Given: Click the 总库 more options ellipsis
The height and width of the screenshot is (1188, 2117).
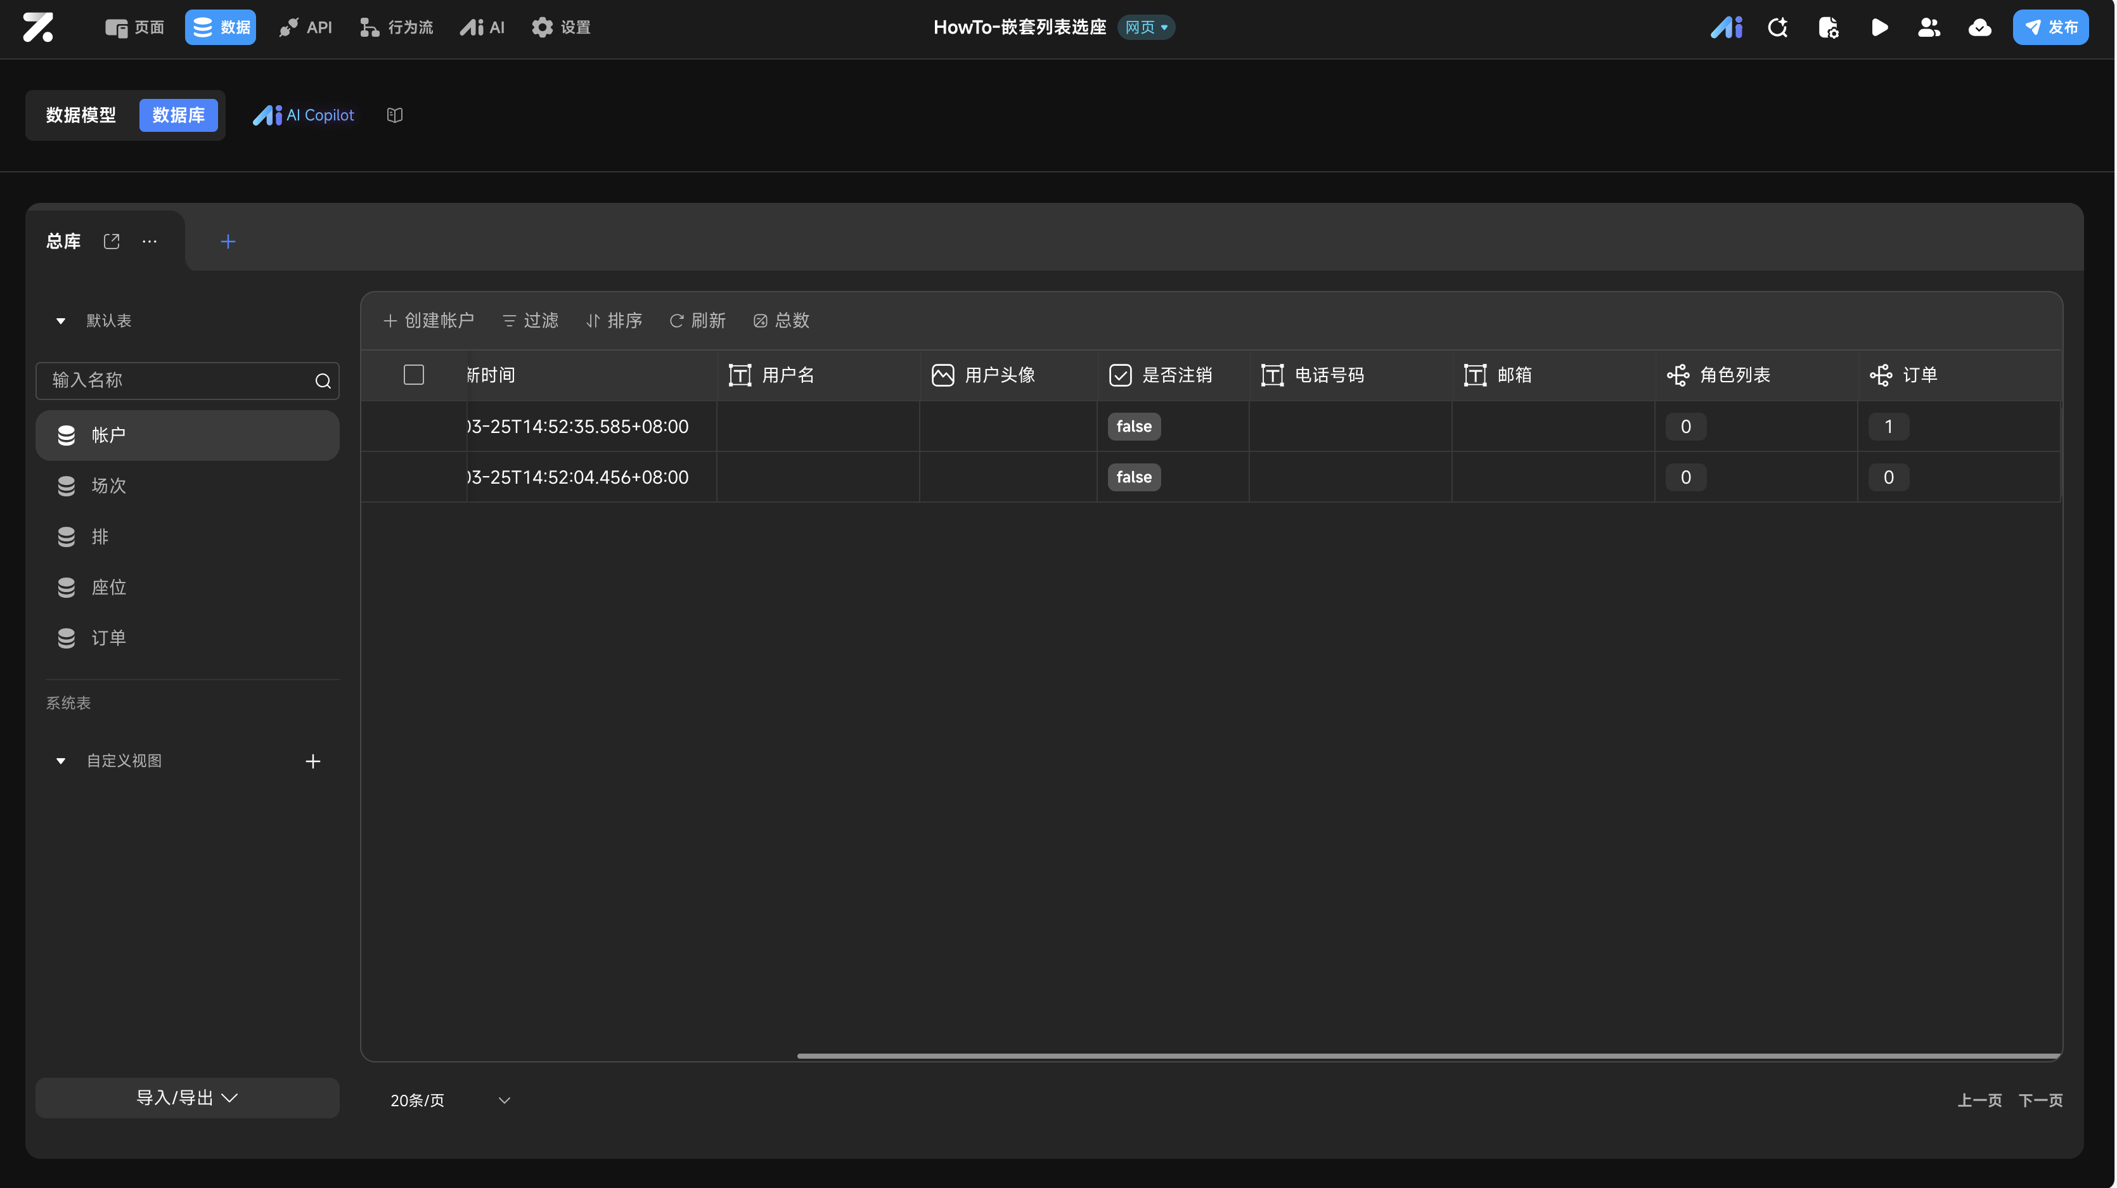Looking at the screenshot, I should 150,241.
